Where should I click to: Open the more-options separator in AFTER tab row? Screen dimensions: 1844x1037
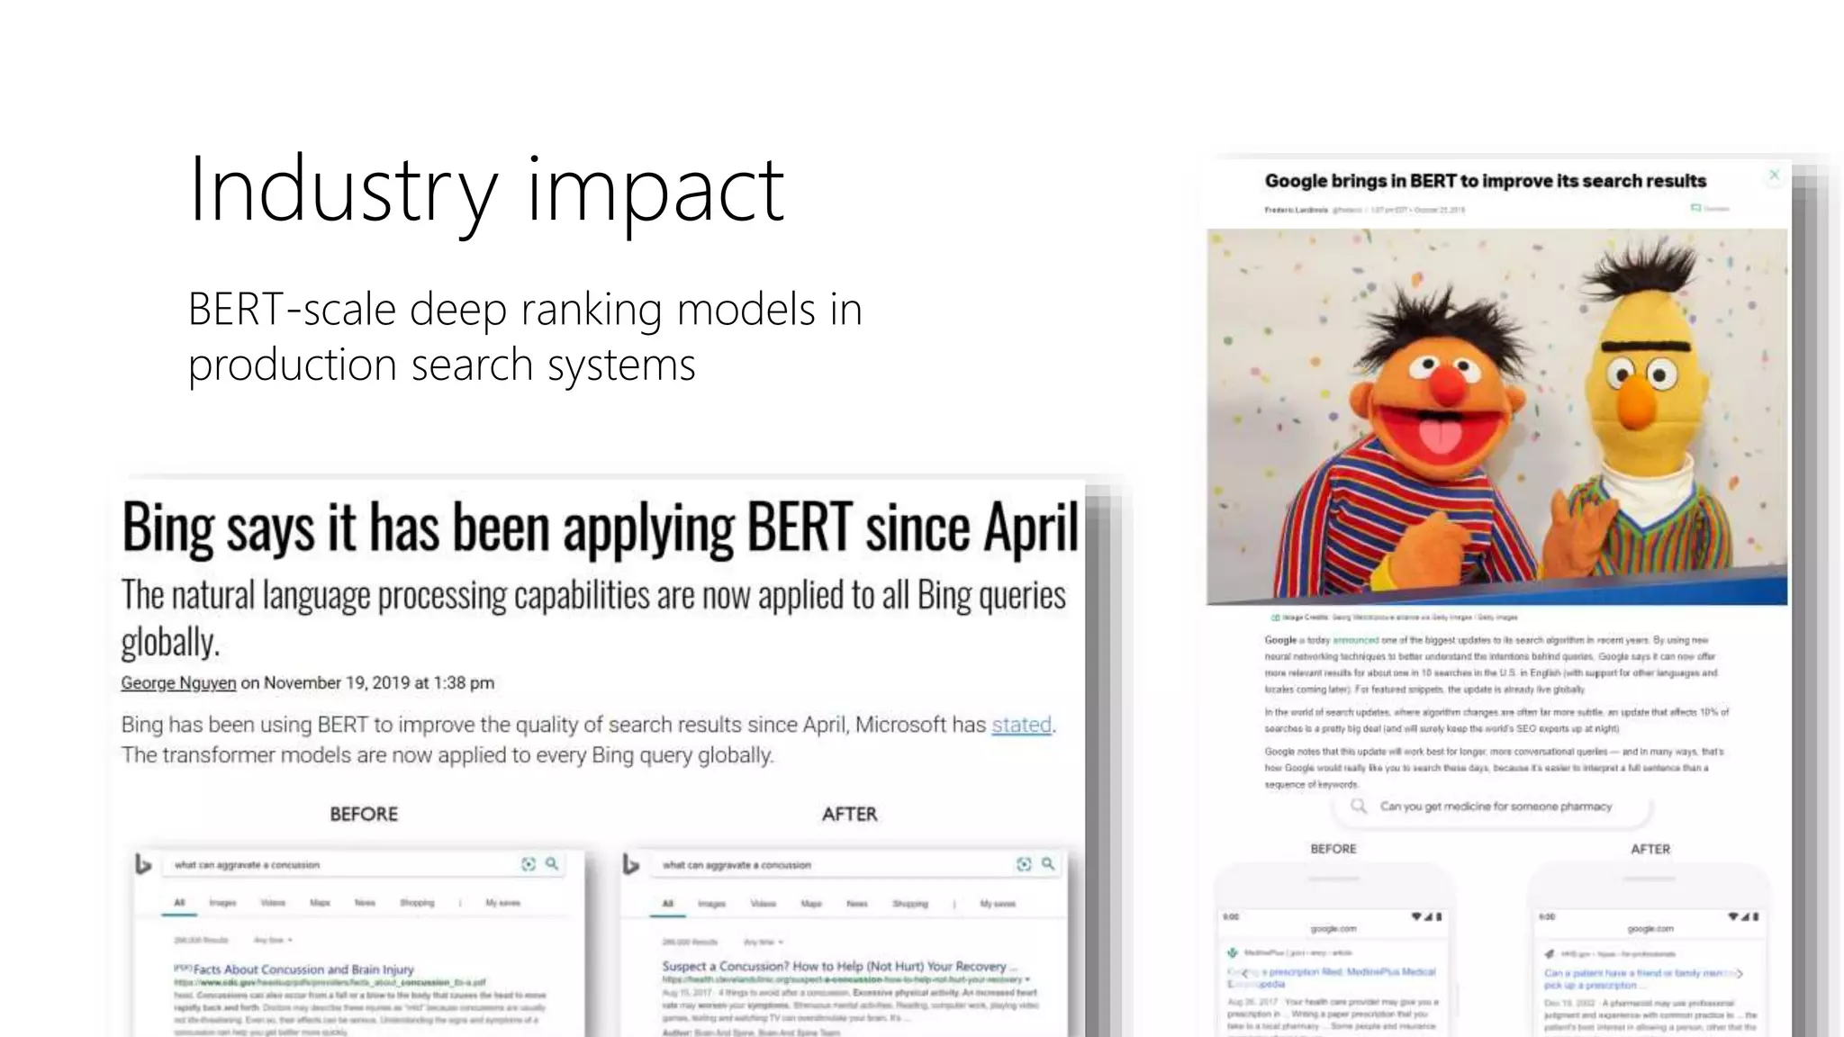coord(954,903)
